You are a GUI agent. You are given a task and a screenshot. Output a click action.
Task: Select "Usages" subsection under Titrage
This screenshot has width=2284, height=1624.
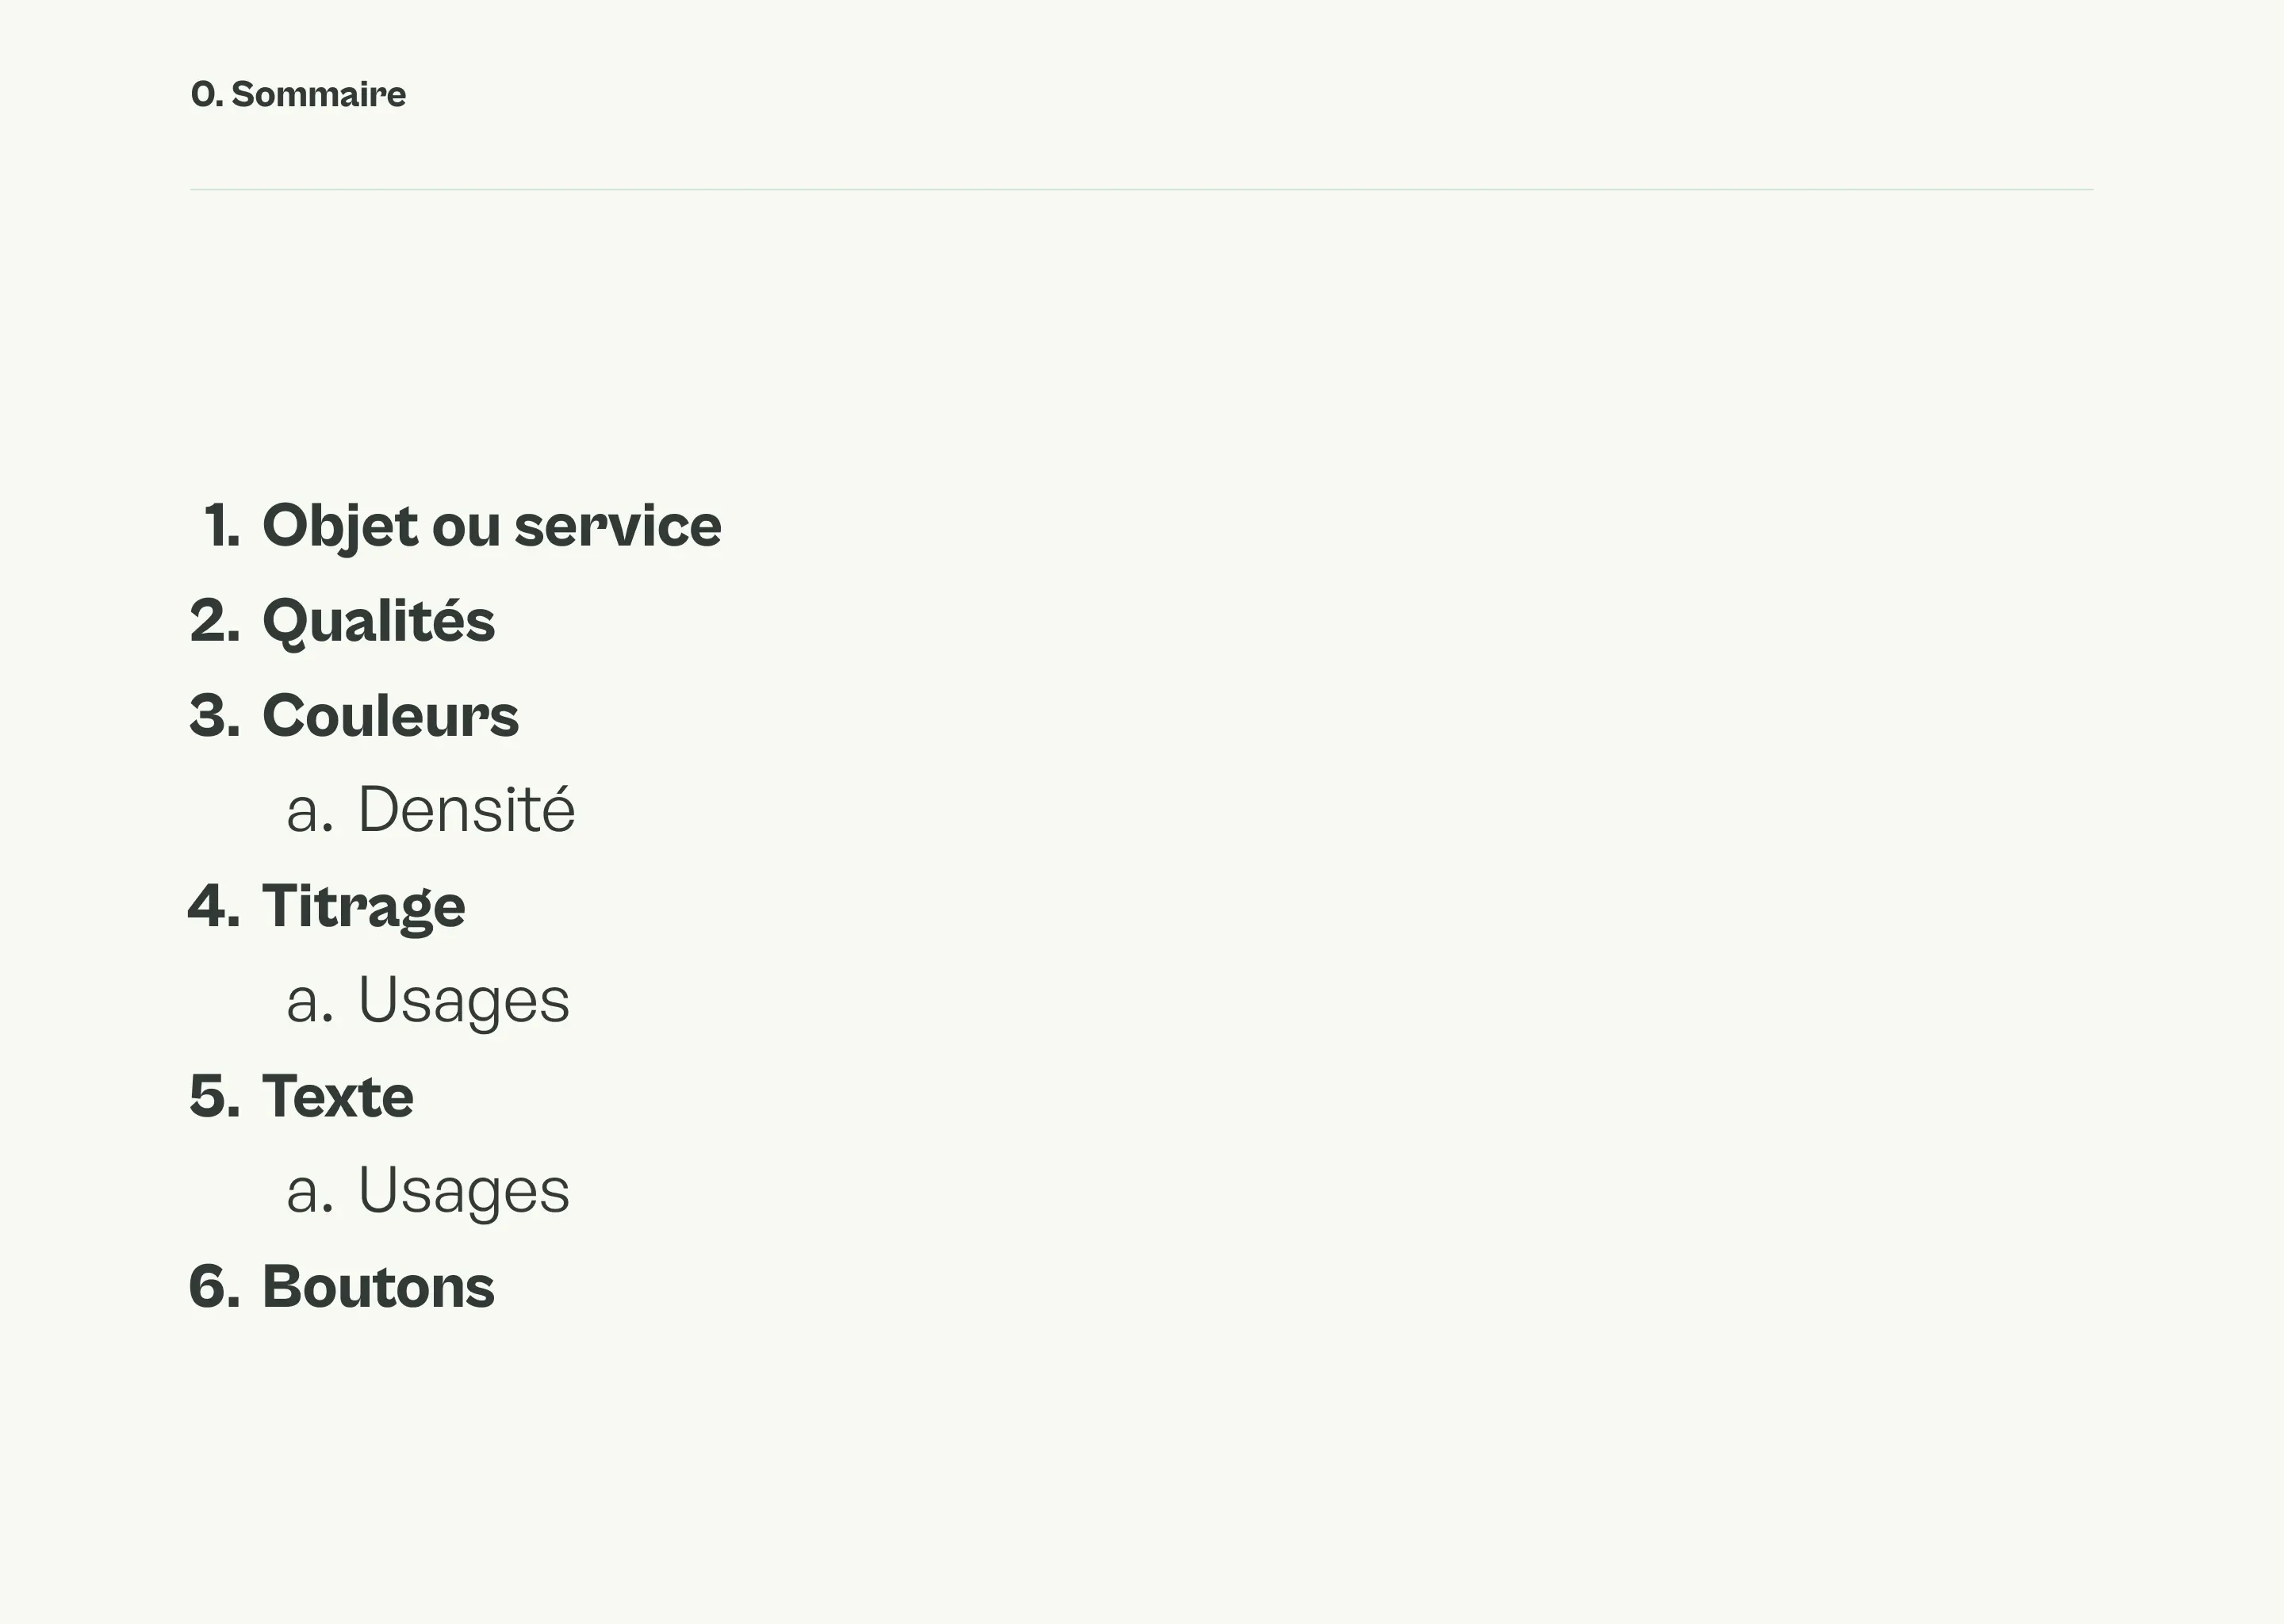tap(463, 1000)
